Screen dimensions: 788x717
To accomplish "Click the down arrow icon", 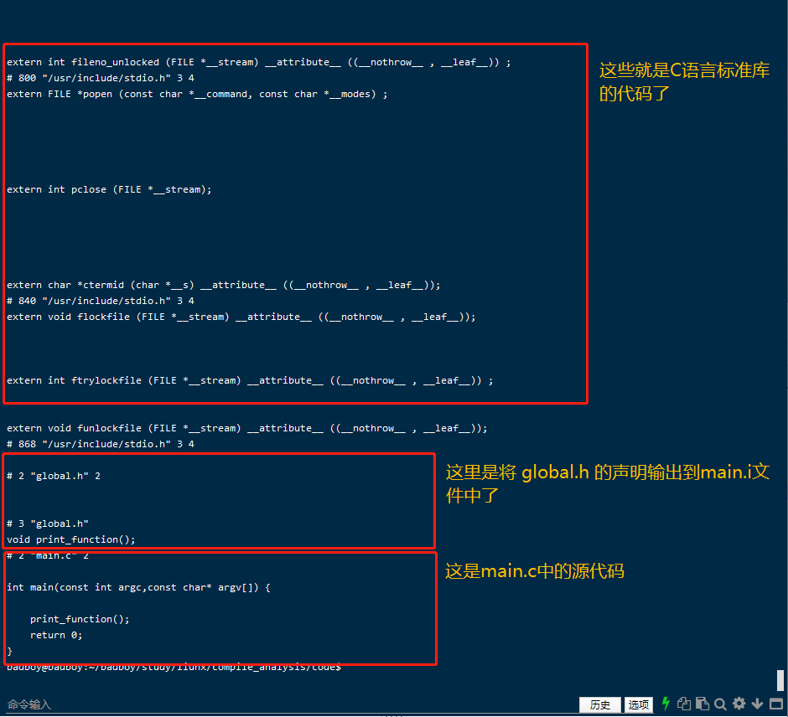I will point(757,704).
